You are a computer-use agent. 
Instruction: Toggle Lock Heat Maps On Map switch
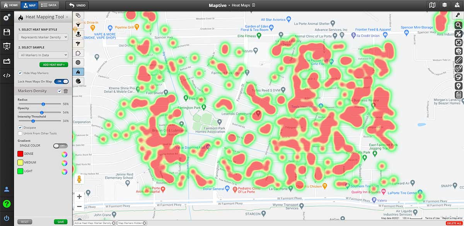61,81
